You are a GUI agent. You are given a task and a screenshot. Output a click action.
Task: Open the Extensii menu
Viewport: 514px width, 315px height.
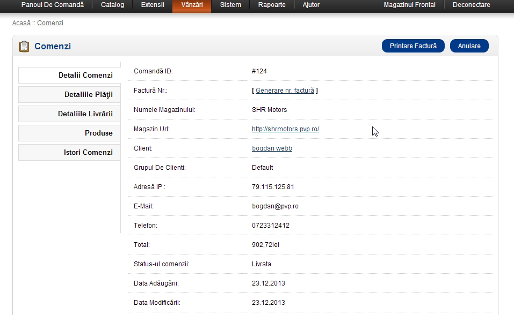[x=153, y=5]
